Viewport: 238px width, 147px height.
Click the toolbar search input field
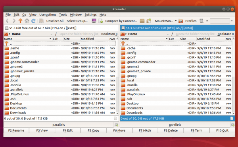pos(220,21)
